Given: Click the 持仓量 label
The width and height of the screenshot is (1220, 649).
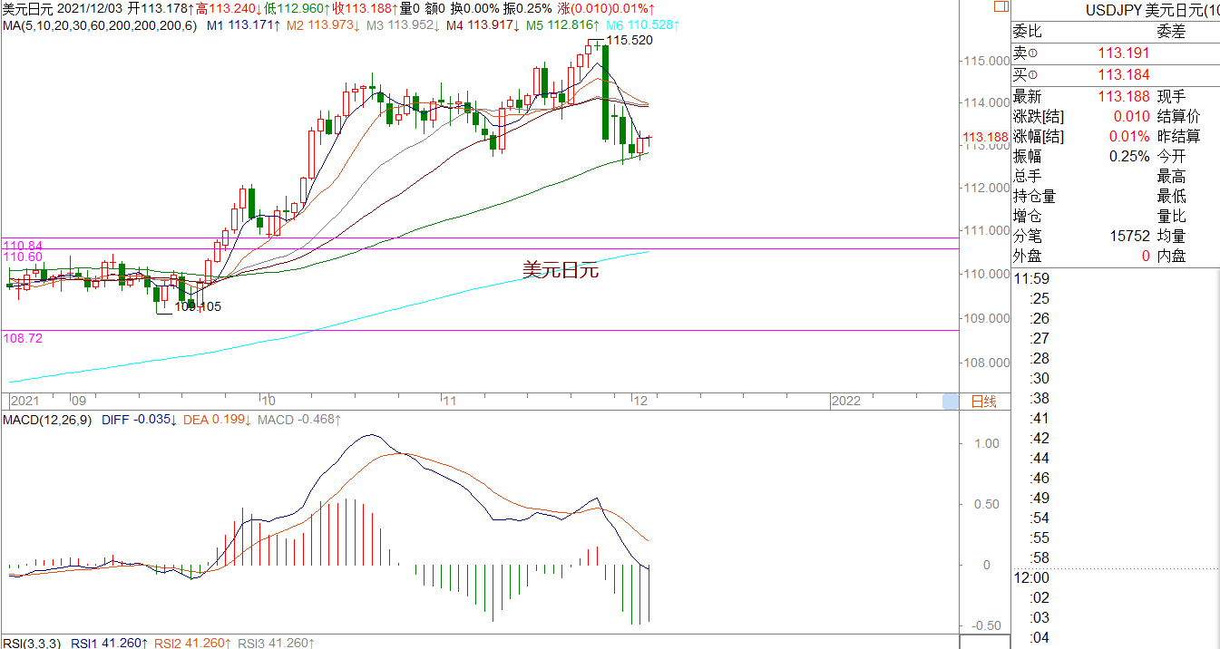Looking at the screenshot, I should point(1035,196).
